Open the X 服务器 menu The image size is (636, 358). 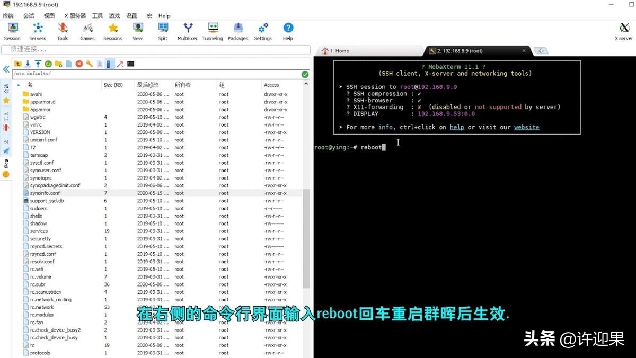pos(75,16)
